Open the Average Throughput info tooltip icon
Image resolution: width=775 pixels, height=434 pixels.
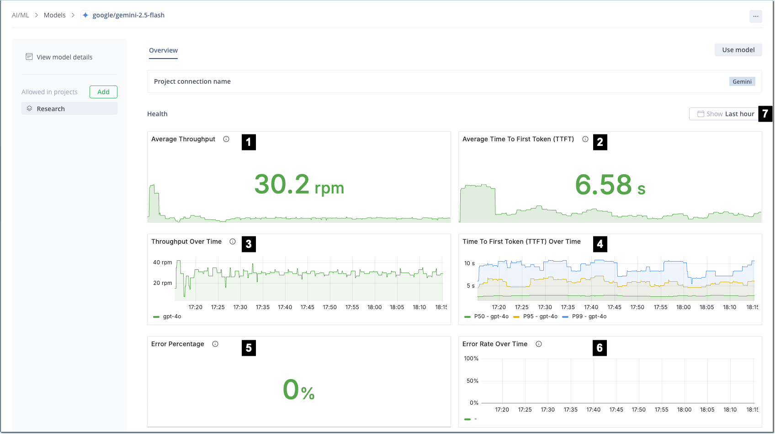tap(226, 139)
